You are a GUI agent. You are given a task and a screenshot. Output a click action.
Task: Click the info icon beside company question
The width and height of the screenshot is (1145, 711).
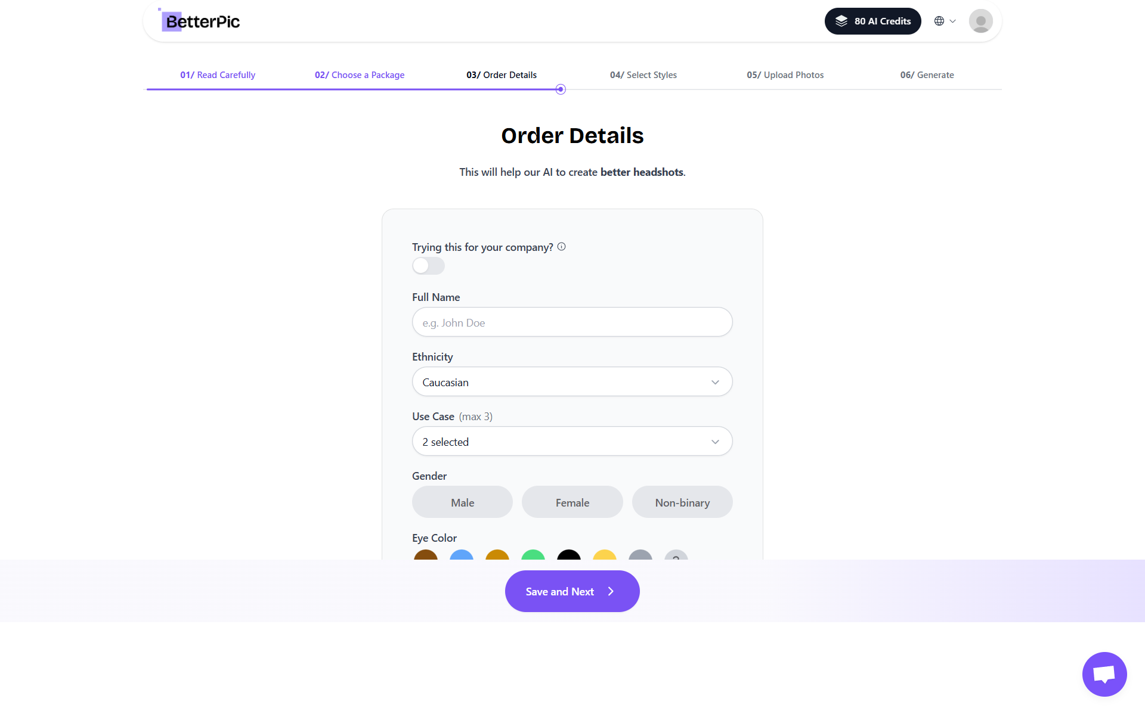click(x=561, y=247)
